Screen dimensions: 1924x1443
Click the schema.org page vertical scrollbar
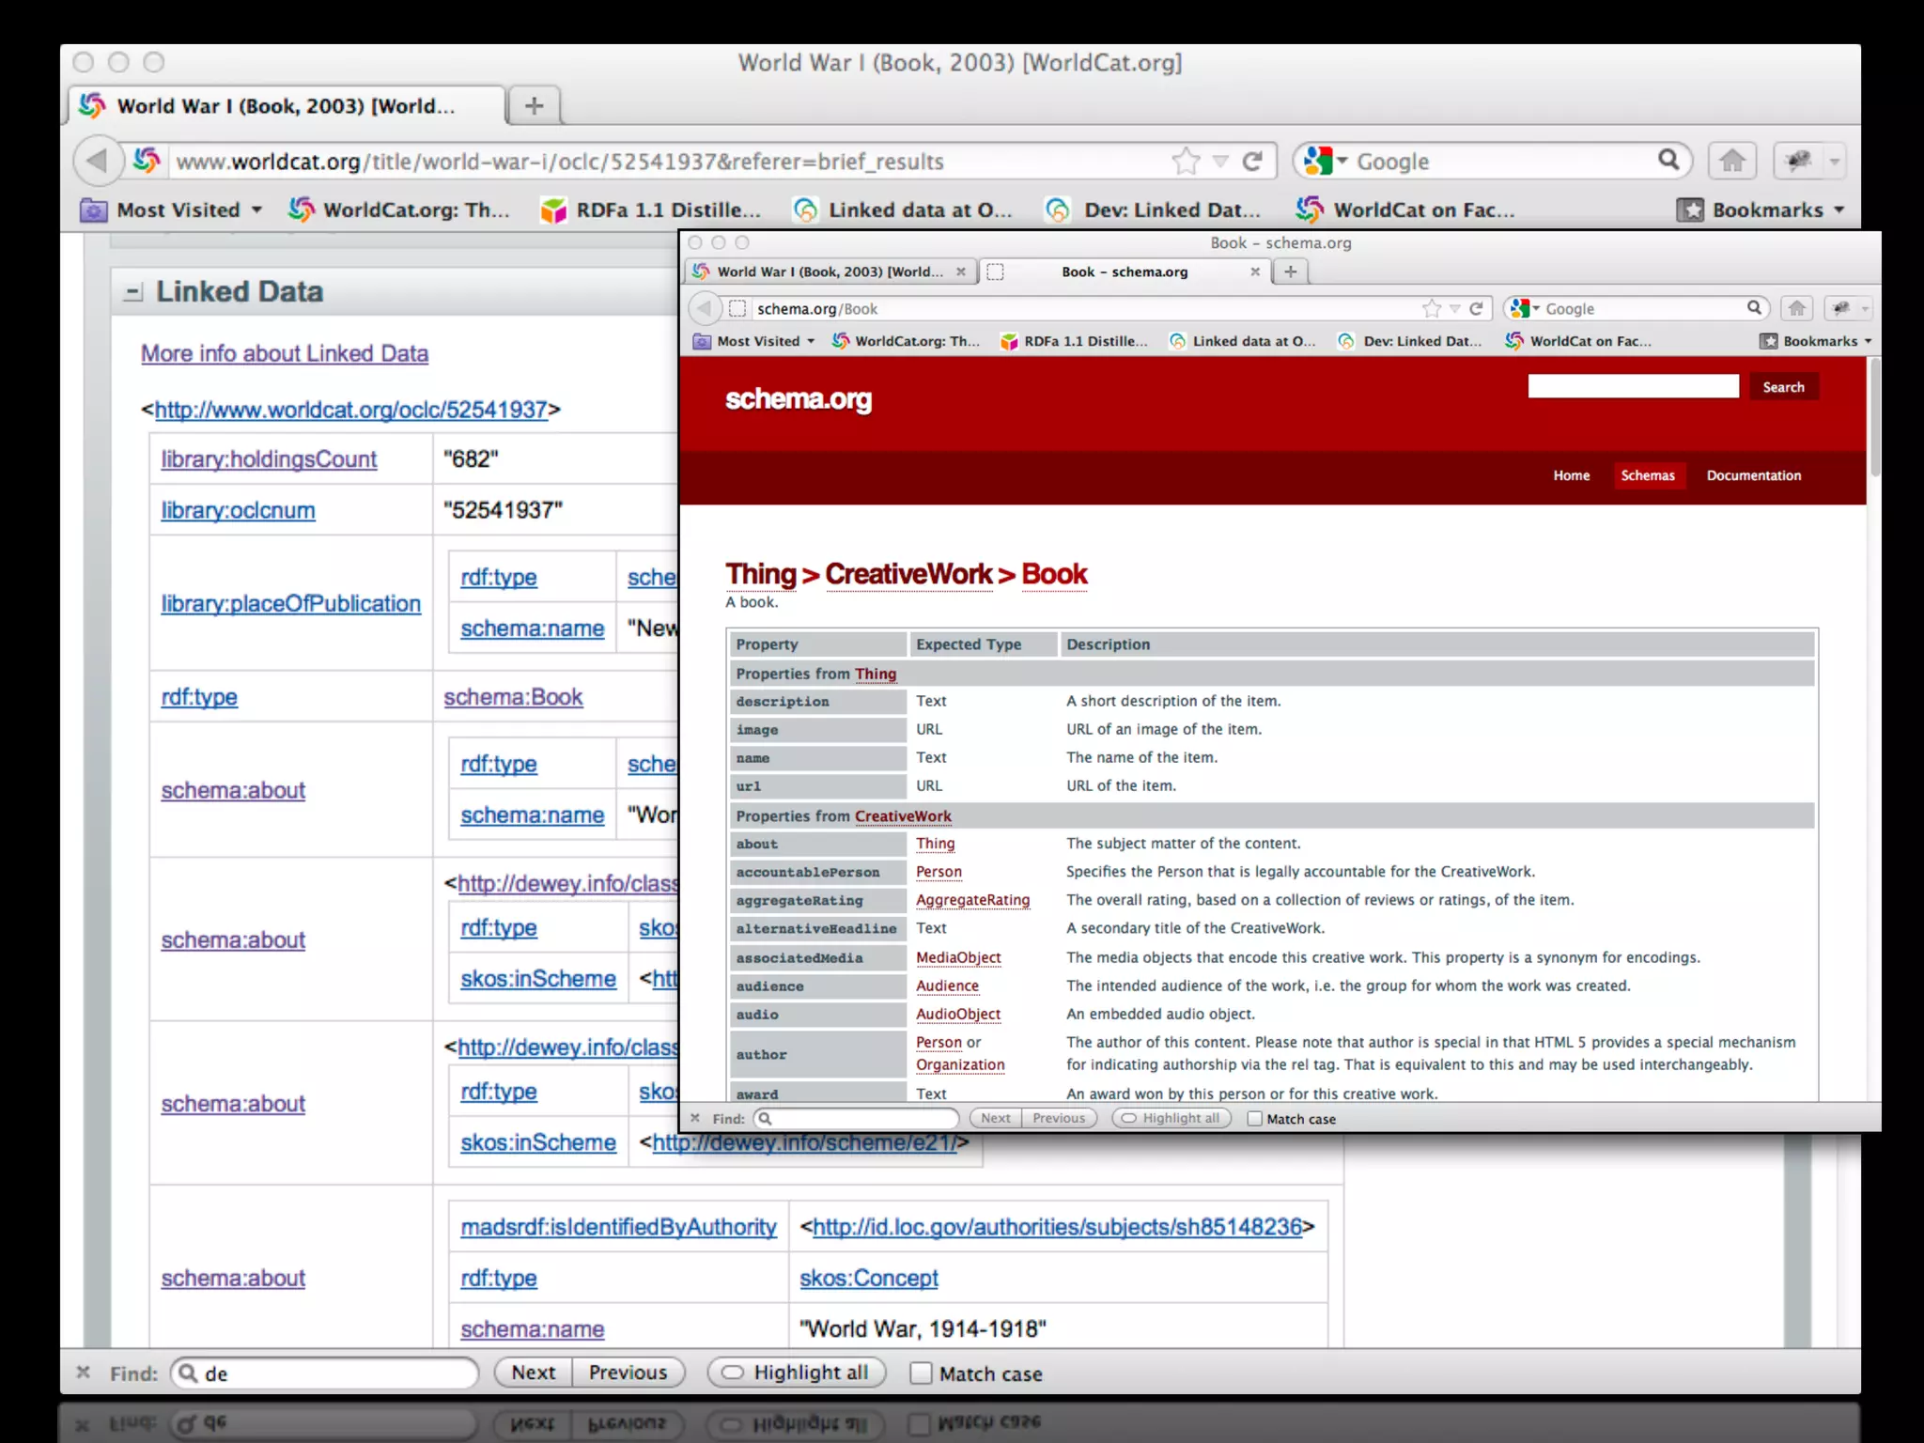1874,418
